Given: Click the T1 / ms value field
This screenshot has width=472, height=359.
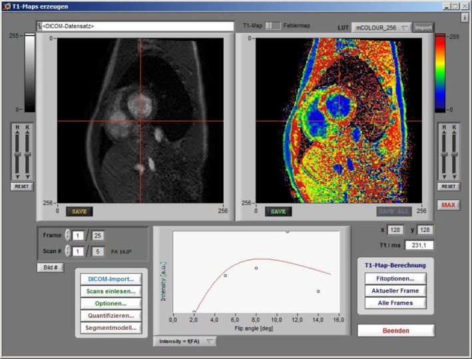Looking at the screenshot, I should tap(419, 245).
